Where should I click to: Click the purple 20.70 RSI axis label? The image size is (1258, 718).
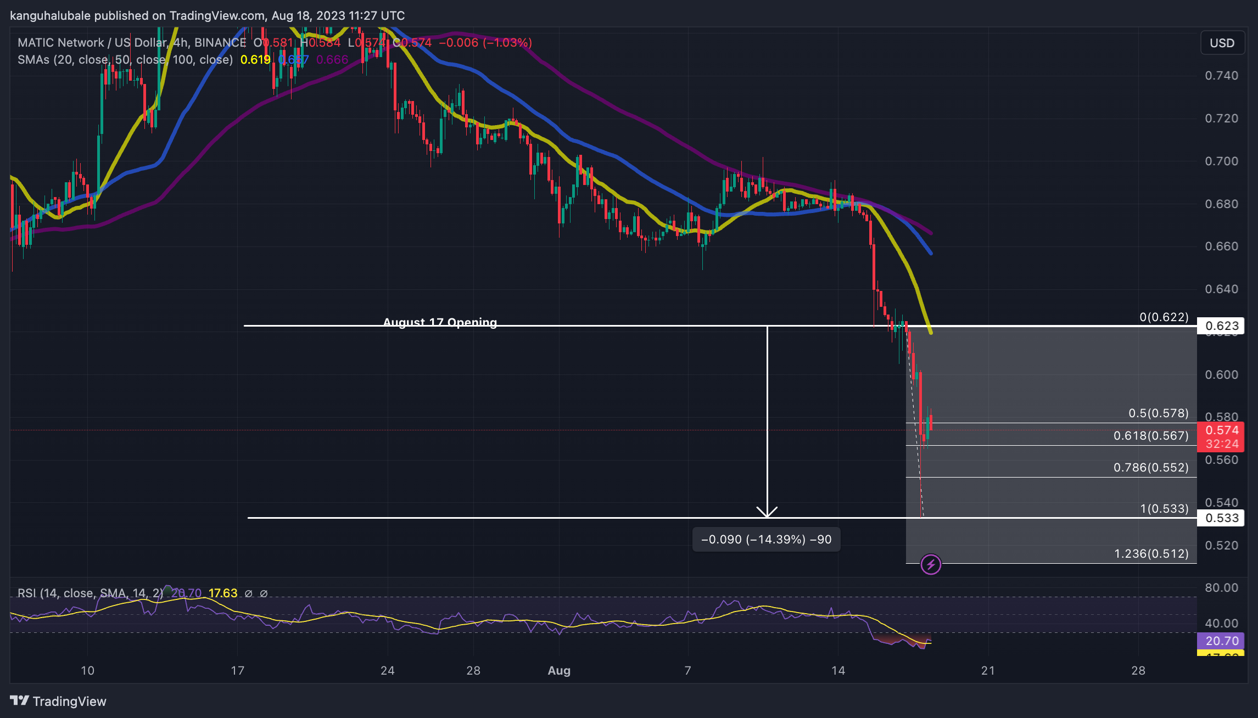coord(1221,641)
